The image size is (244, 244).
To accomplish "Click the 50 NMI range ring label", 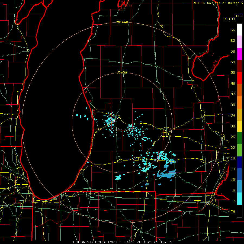I will [x=122, y=72].
